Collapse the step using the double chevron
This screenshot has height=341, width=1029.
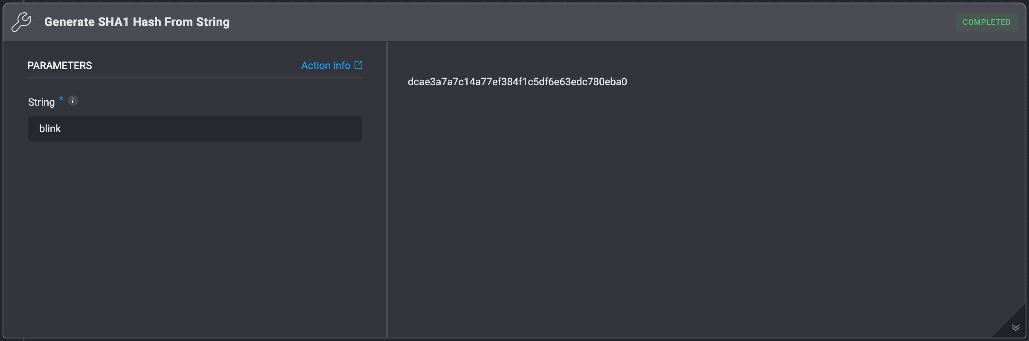(x=1016, y=327)
